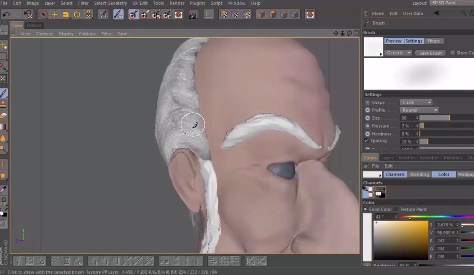This screenshot has height=275, width=474.
Task: Enable the Texture Paint checkbox
Action: [x=396, y=209]
